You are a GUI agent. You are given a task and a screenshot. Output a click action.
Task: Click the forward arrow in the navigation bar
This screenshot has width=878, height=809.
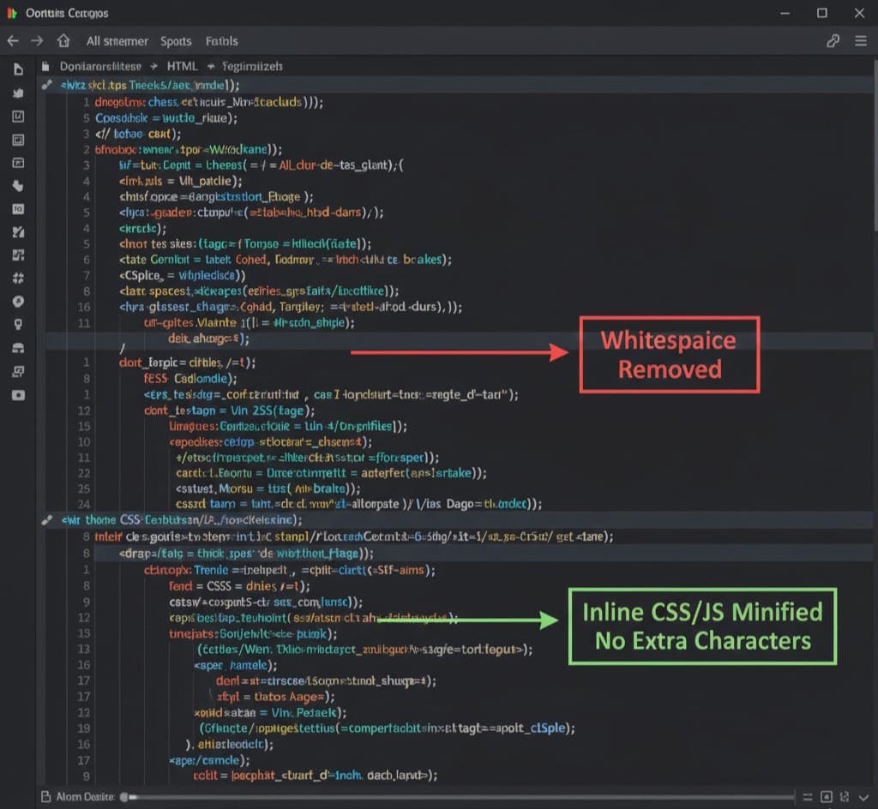coord(37,41)
